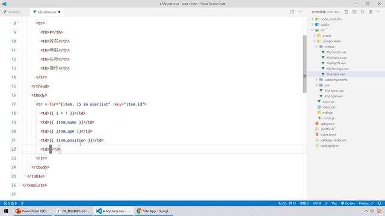Screen dimensions: 385x216
Task: Click the editor vertical scrollbar thumb
Action: tap(305, 64)
